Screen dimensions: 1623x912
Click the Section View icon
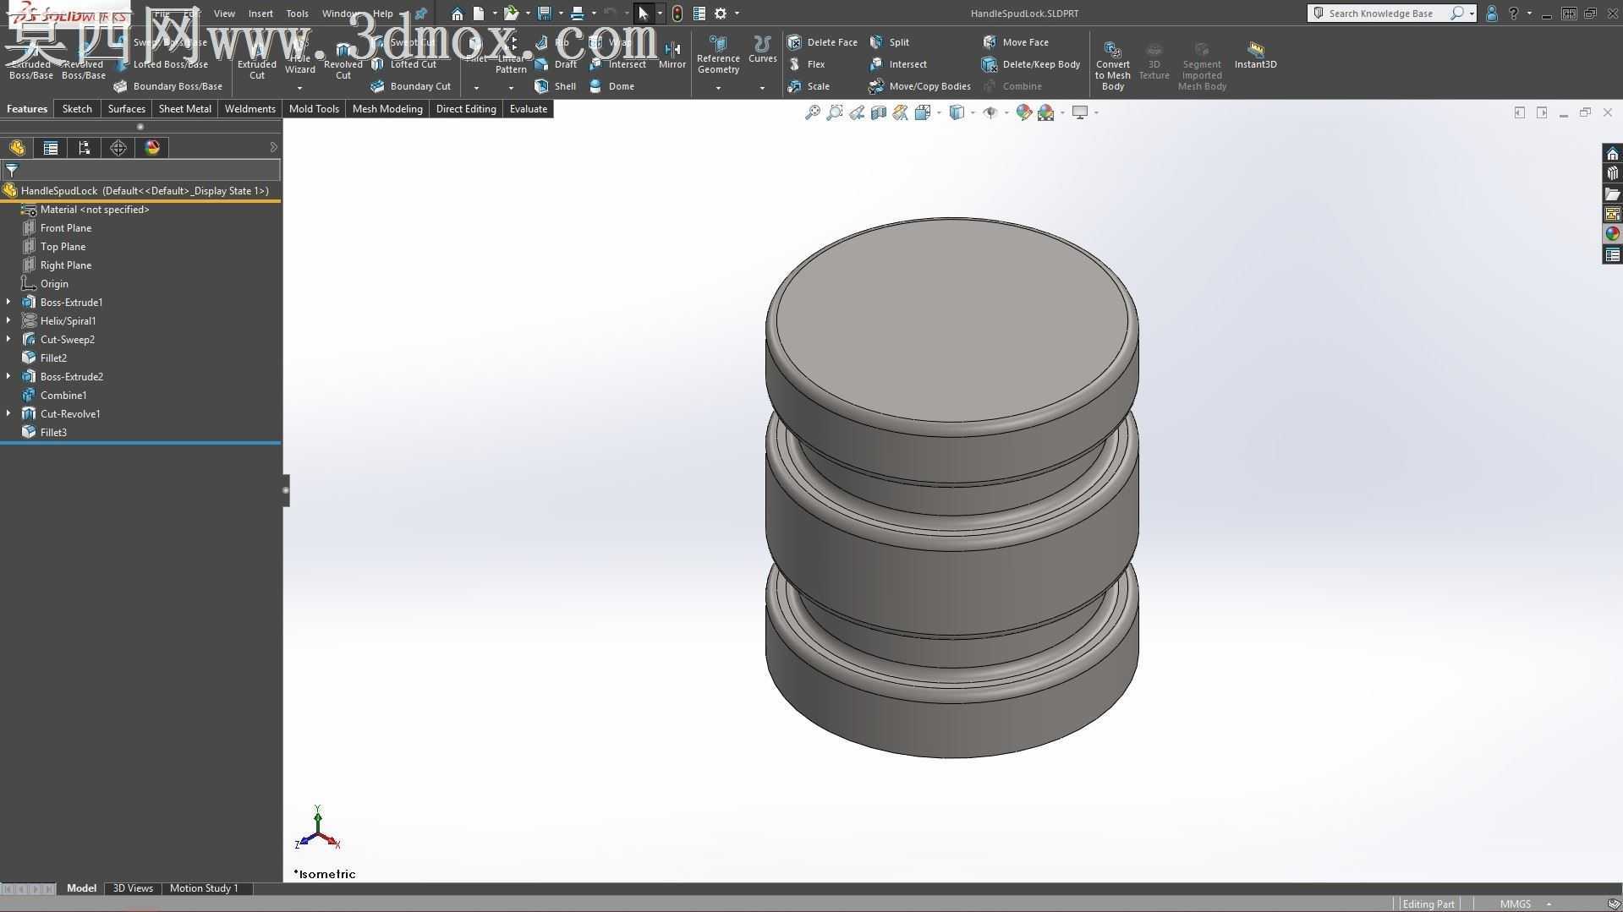(x=879, y=112)
